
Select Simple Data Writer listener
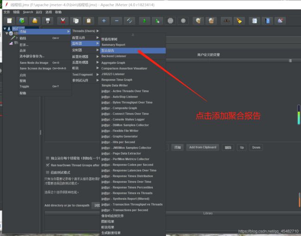(133, 86)
